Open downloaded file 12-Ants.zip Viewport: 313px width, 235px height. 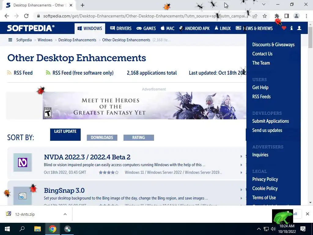click(x=25, y=214)
